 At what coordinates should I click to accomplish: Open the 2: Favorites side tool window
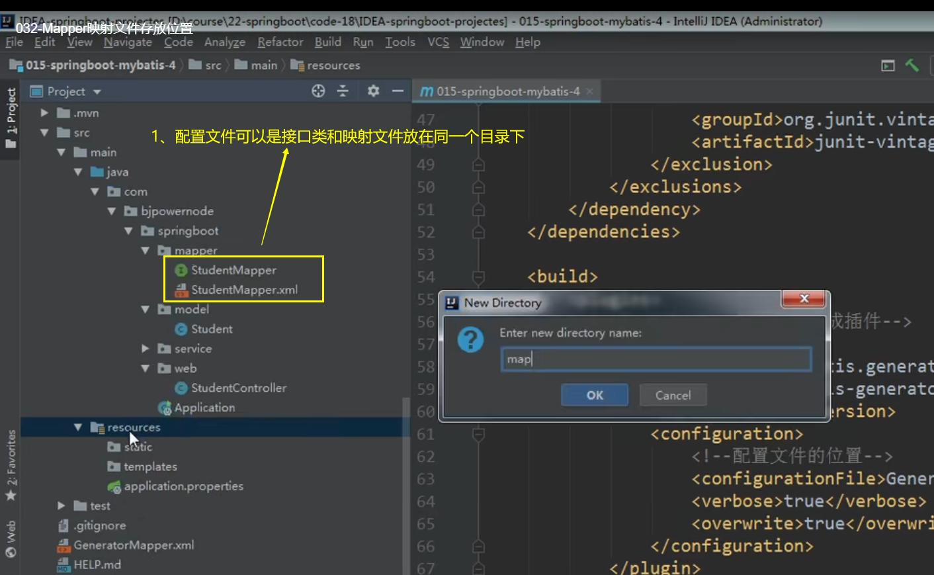11,465
